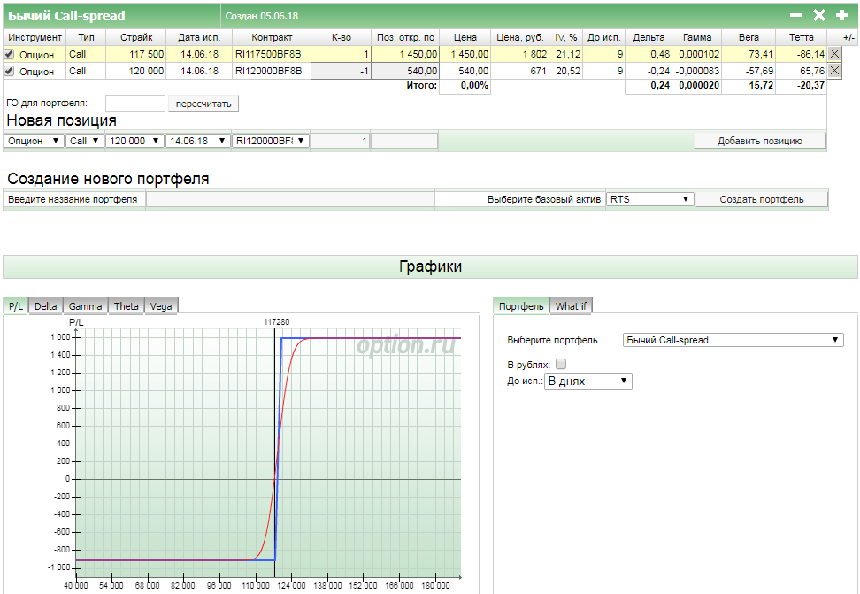The height and width of the screenshot is (594, 860).
Task: Open the Call type dropdown in new position
Action: coord(85,141)
